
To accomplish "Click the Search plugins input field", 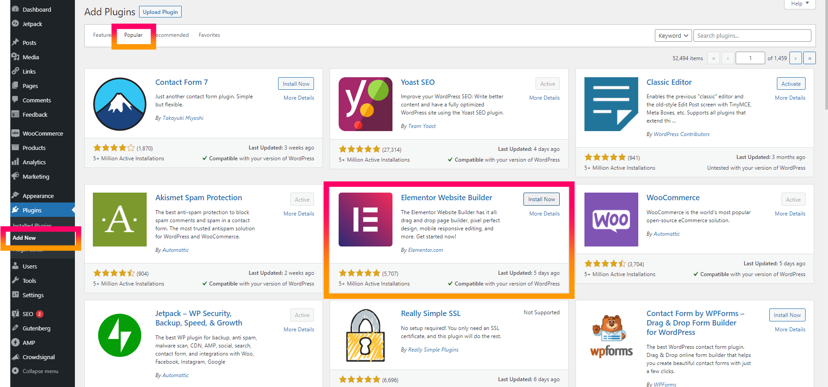I will (752, 35).
